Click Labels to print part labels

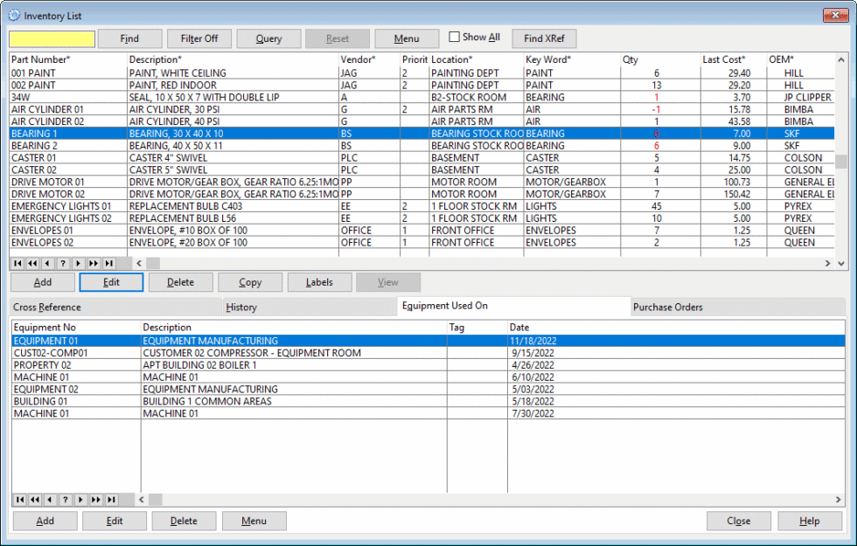coord(318,281)
